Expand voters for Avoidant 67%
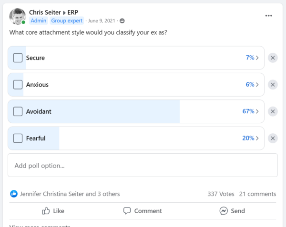 251,111
